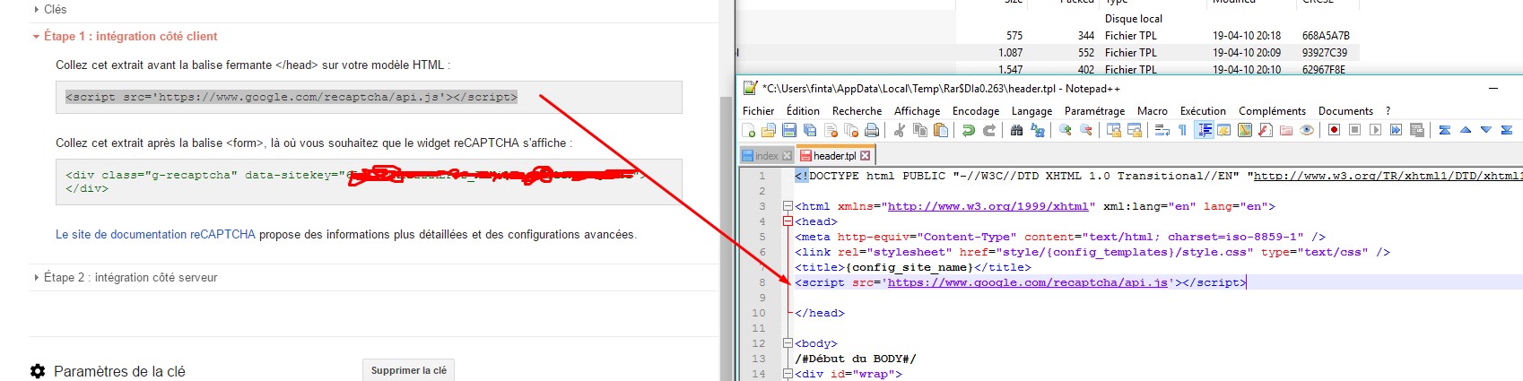Image resolution: width=1523 pixels, height=381 pixels.
Task: Click the Copy toolbar icon
Action: click(x=920, y=130)
